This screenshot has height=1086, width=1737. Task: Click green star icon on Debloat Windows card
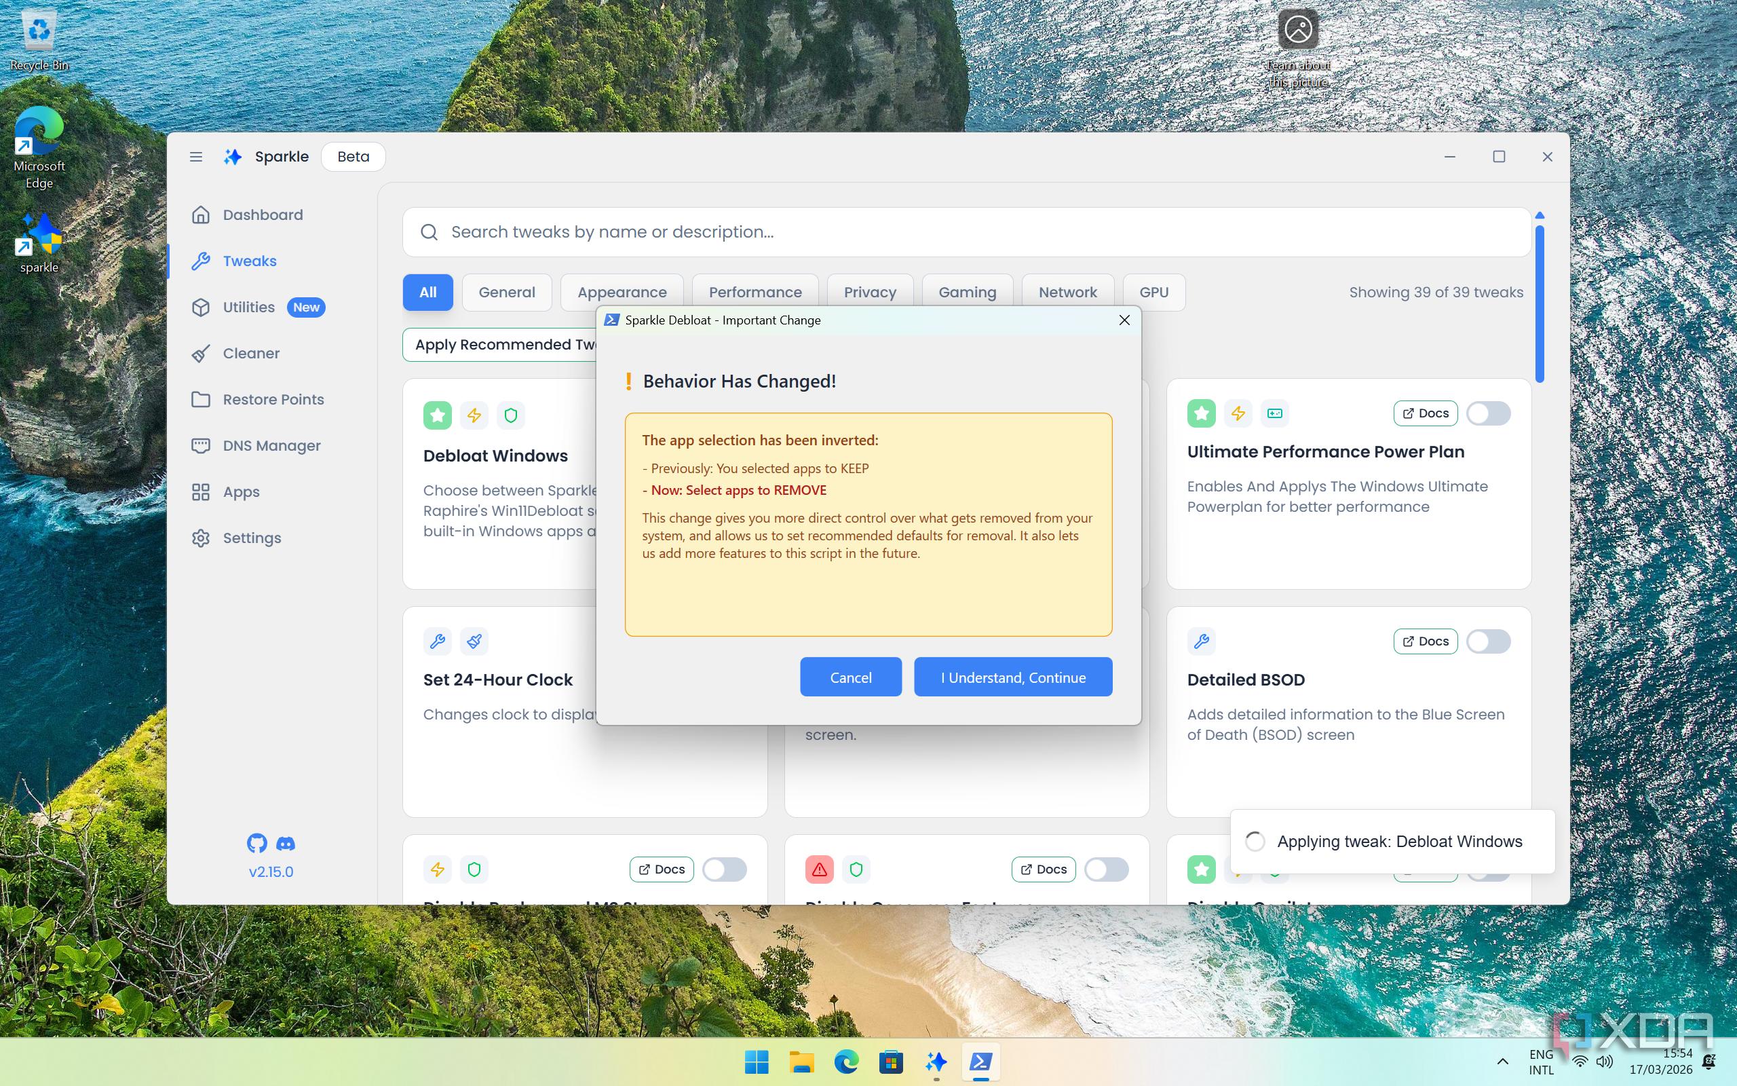point(437,415)
